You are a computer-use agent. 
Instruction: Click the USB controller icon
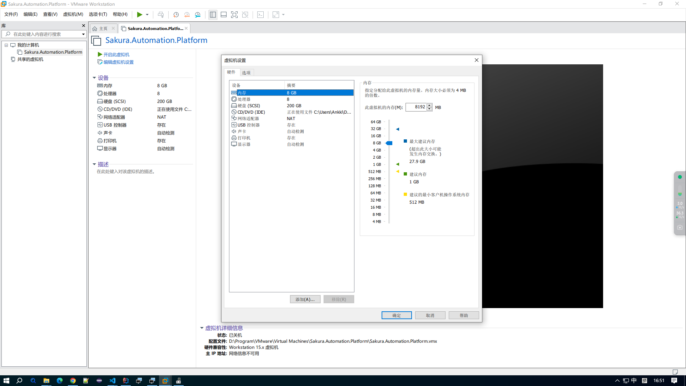point(234,124)
